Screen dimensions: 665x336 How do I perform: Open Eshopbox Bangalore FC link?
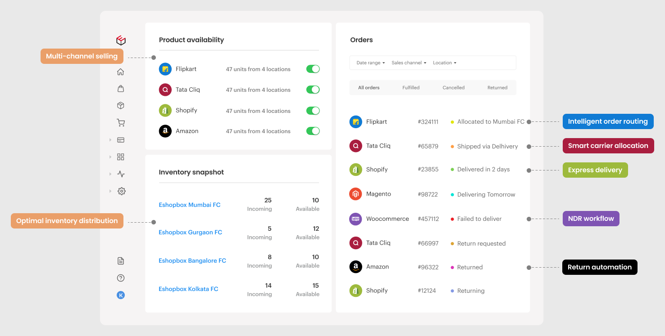point(192,261)
